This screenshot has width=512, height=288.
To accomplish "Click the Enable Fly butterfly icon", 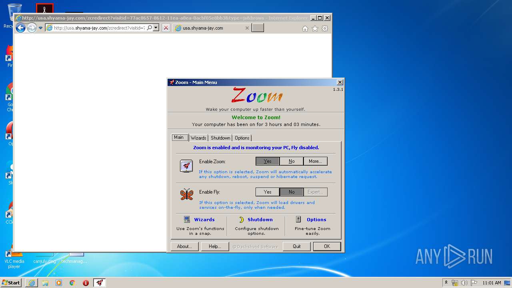I will point(186,194).
